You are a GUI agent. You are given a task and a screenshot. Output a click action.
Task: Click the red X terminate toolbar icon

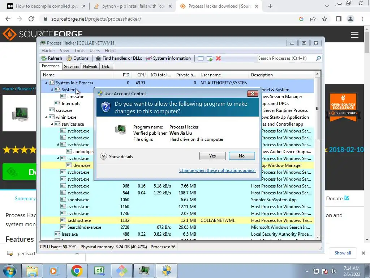[218, 58]
